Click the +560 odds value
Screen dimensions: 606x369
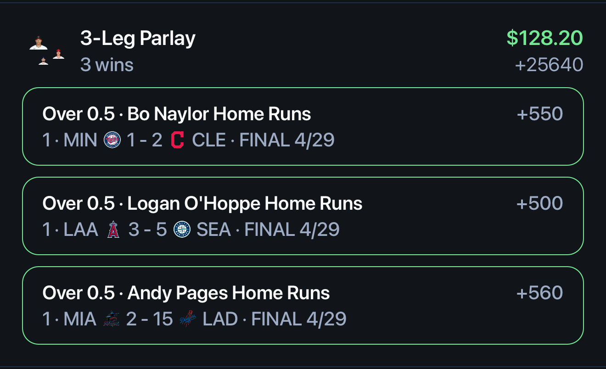pyautogui.click(x=540, y=293)
